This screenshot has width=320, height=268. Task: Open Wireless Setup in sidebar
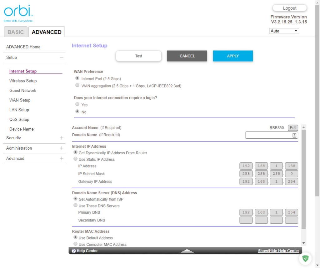pyautogui.click(x=23, y=81)
